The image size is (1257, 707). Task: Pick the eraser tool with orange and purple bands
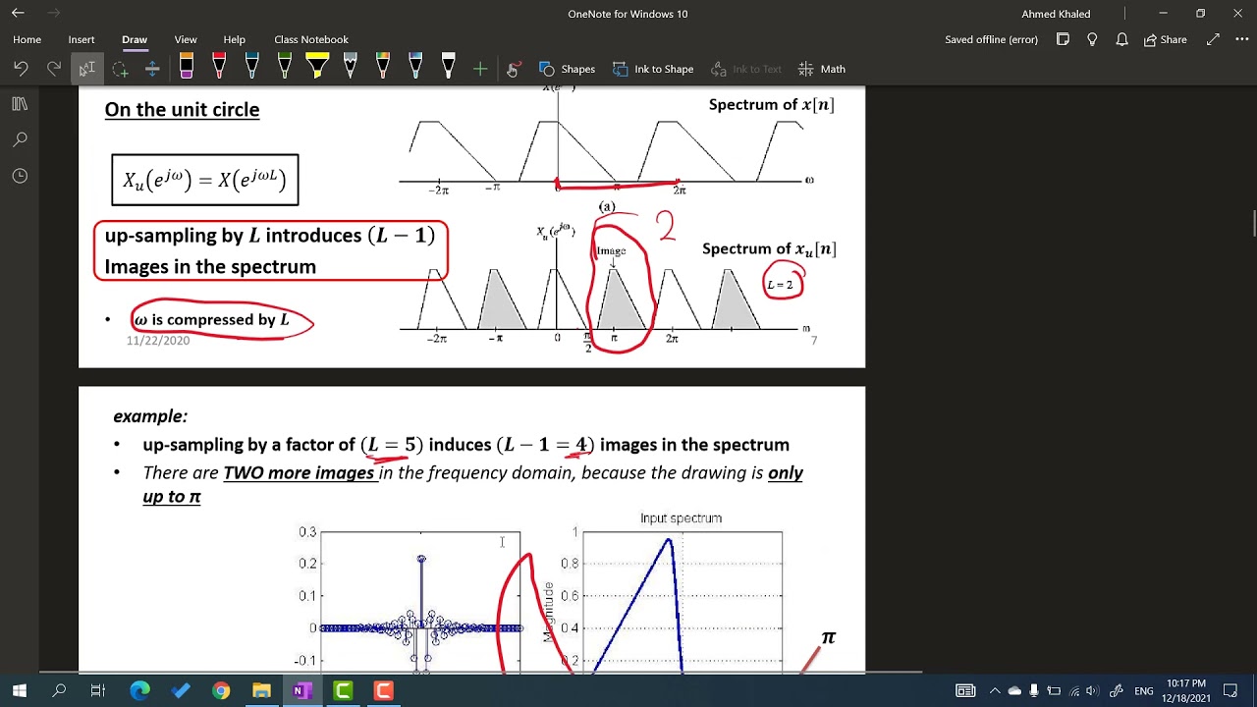[x=187, y=67]
